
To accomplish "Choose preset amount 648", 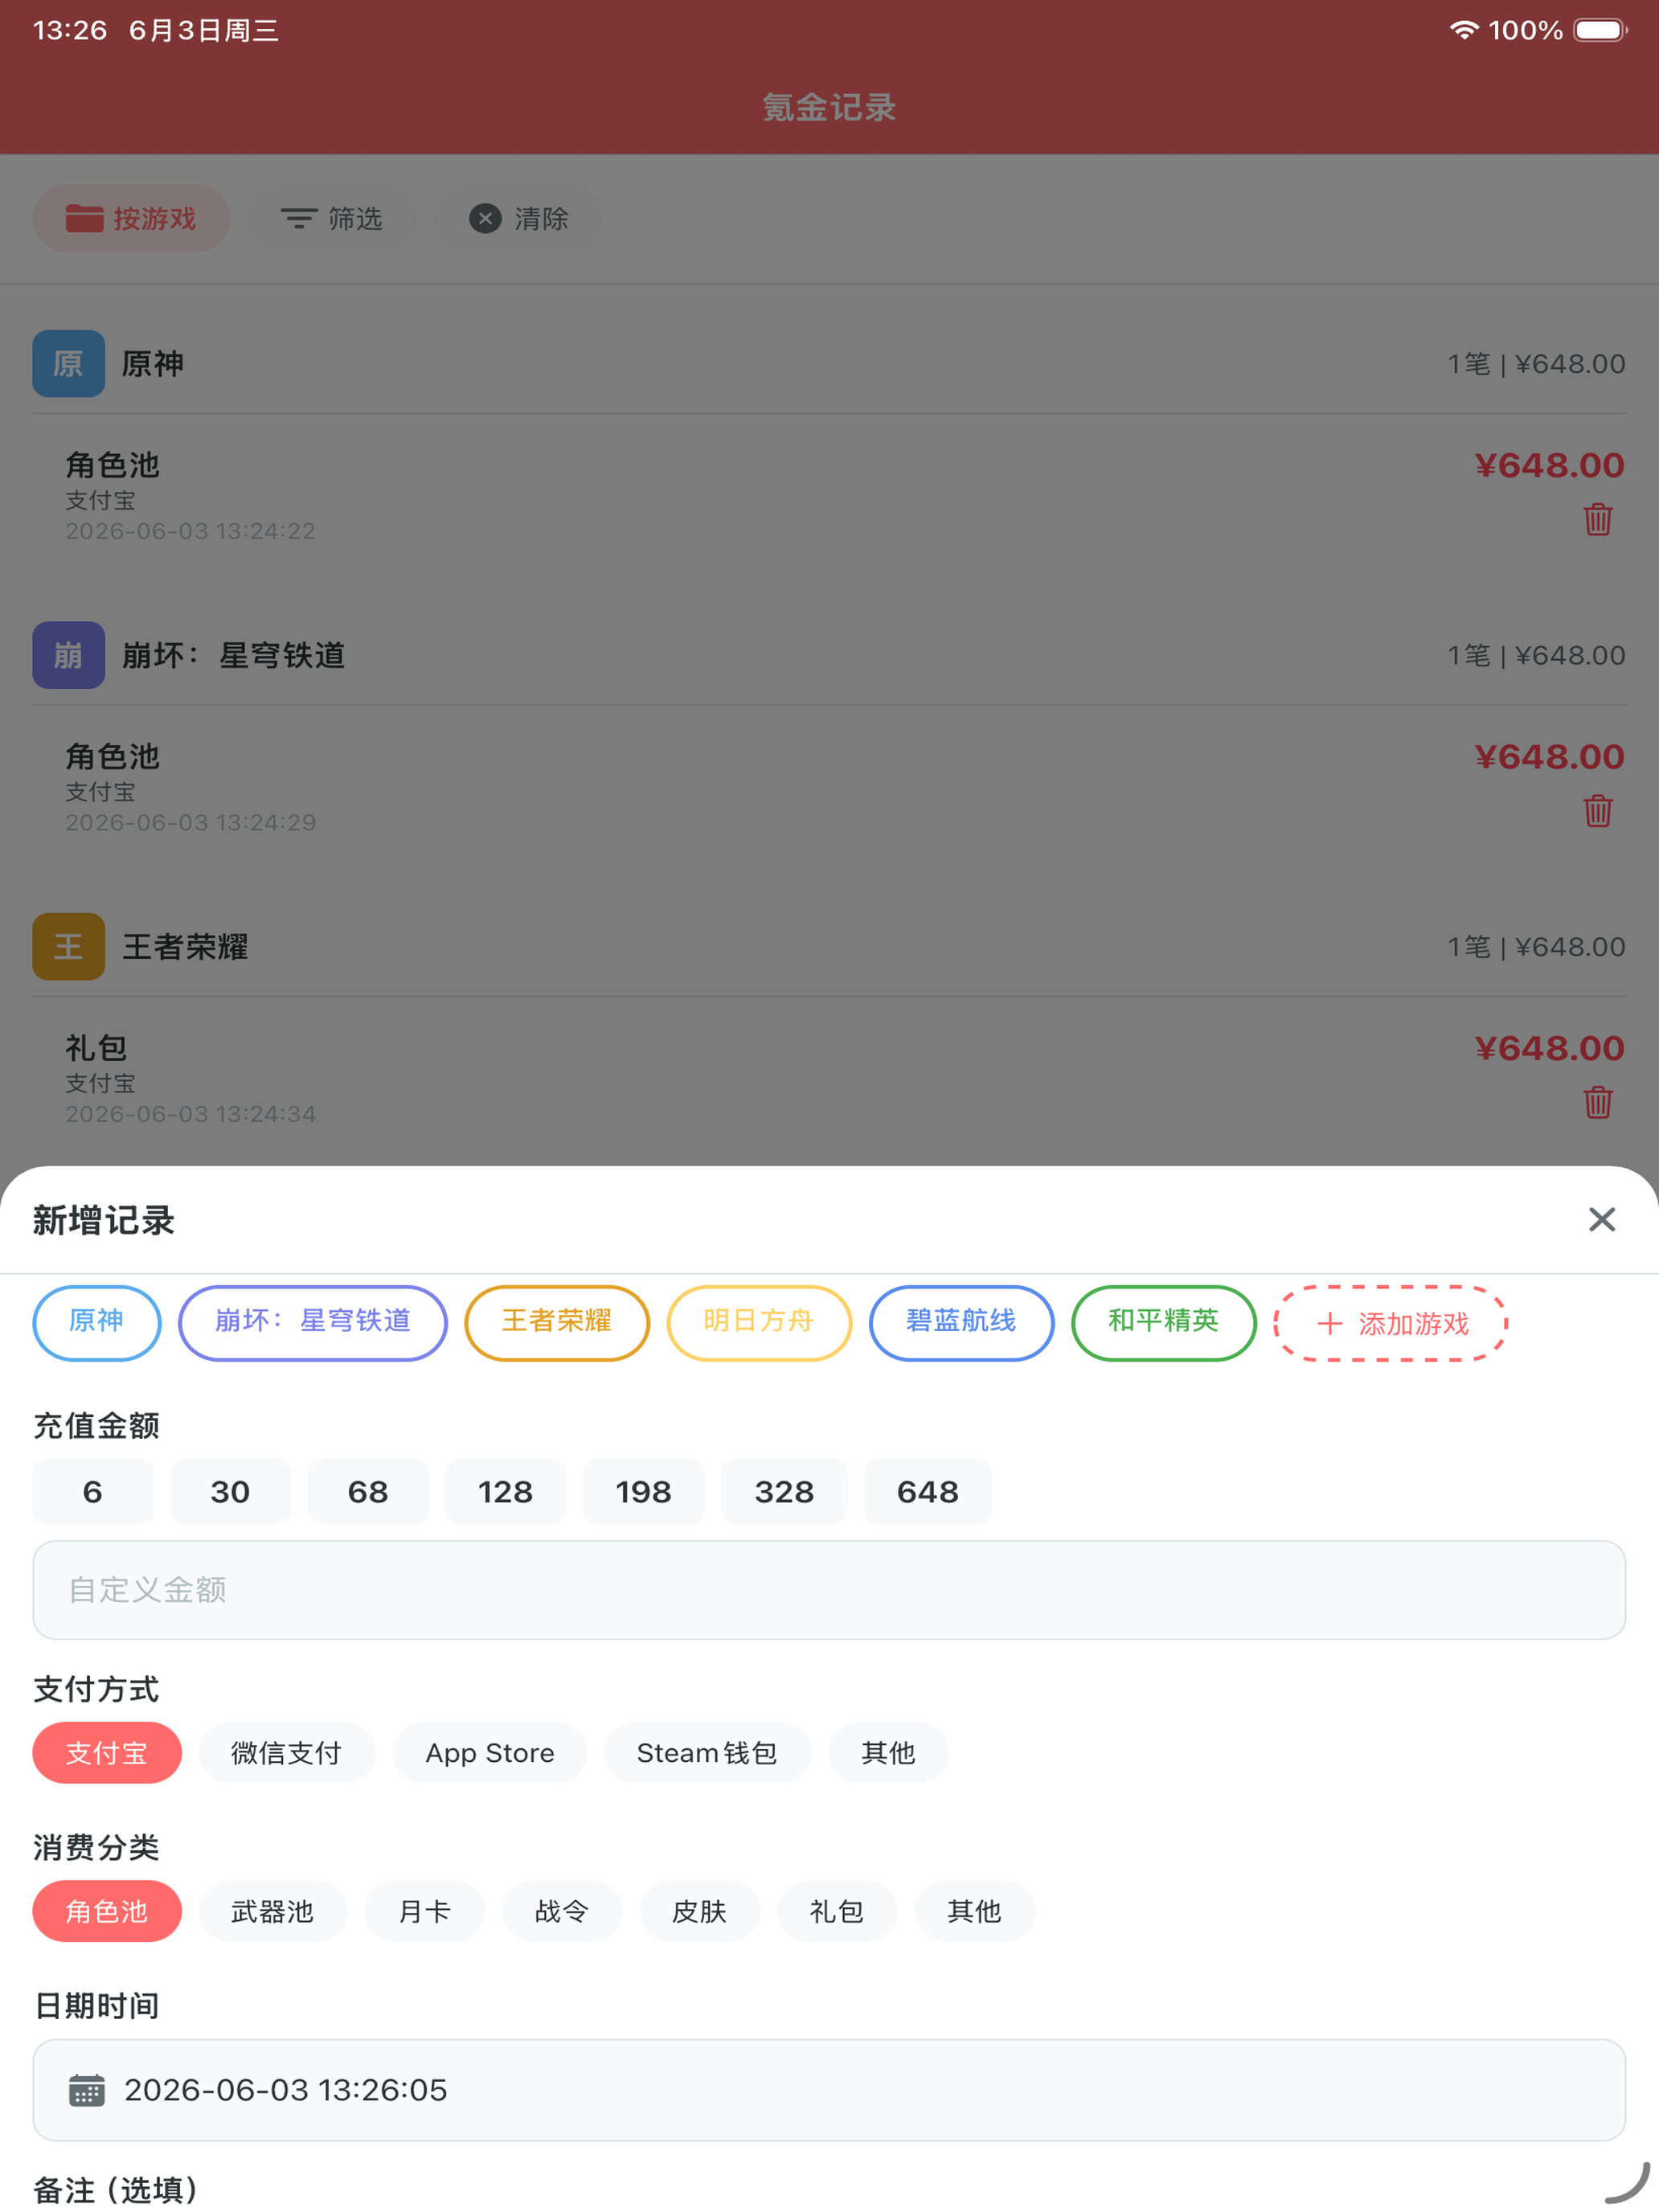I will [x=928, y=1491].
